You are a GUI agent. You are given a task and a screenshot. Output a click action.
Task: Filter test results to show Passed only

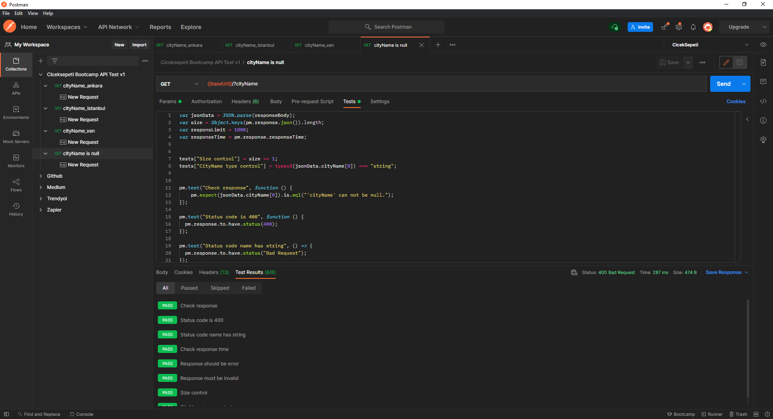189,288
